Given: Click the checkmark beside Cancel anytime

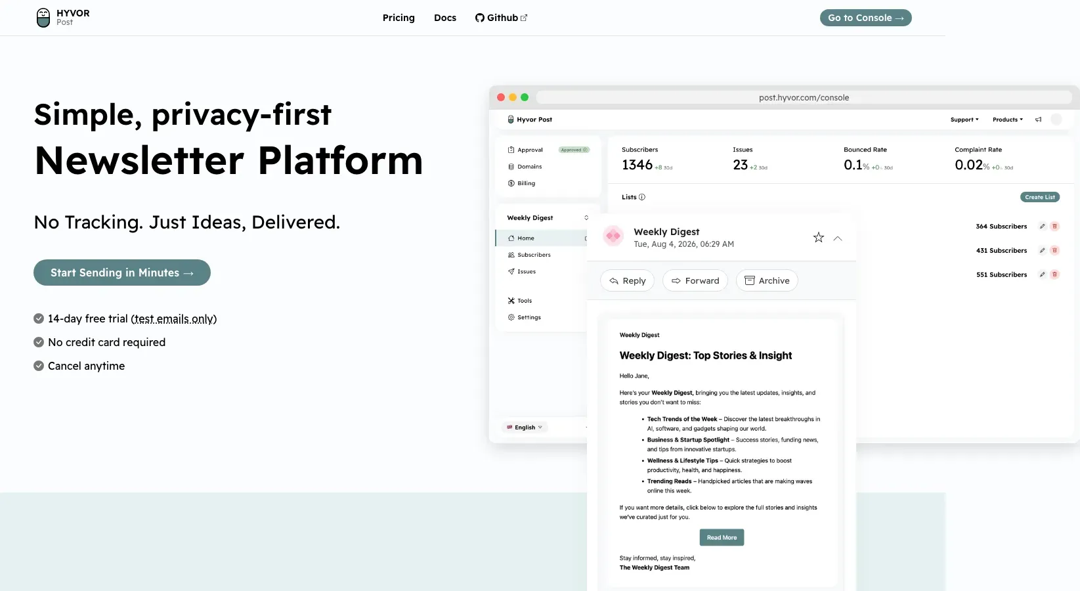Looking at the screenshot, I should [39, 366].
